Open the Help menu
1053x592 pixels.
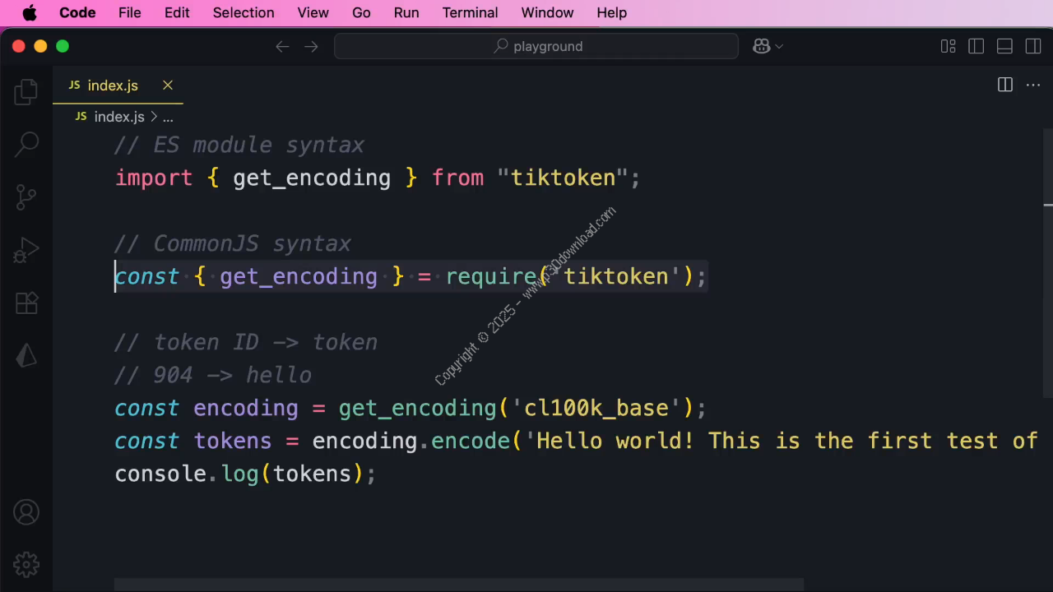tap(611, 12)
